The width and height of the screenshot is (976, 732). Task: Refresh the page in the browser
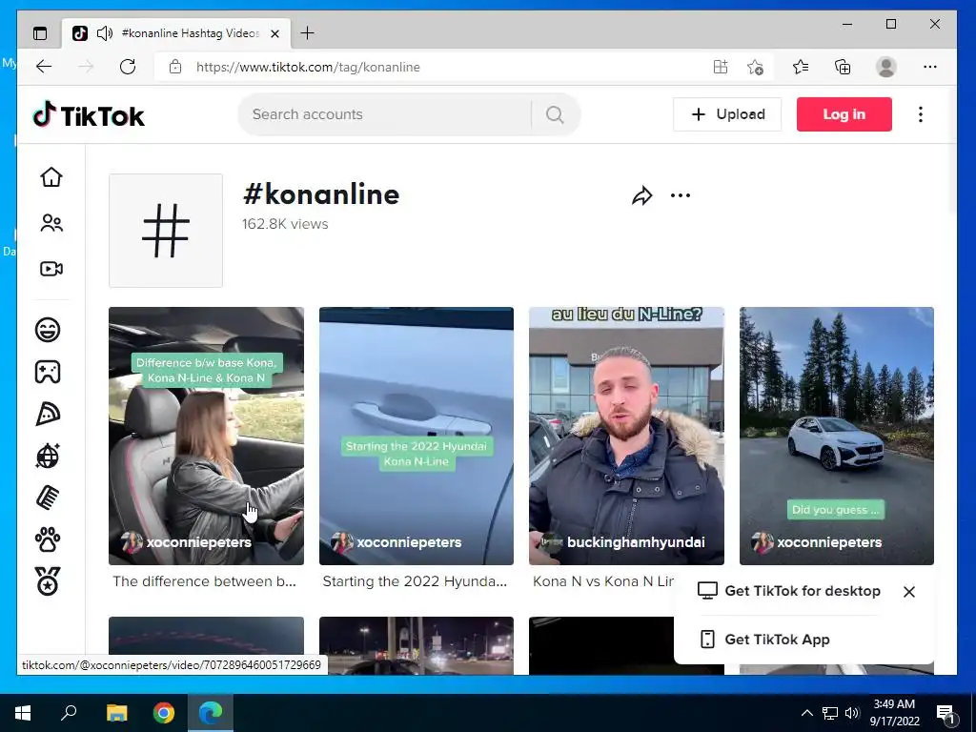pos(128,67)
